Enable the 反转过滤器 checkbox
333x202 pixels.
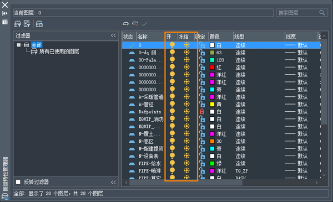[18, 182]
